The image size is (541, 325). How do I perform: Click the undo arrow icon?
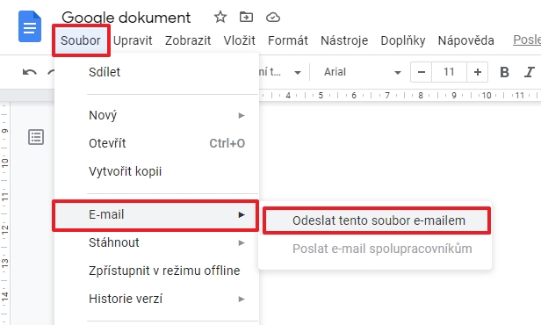click(x=30, y=72)
